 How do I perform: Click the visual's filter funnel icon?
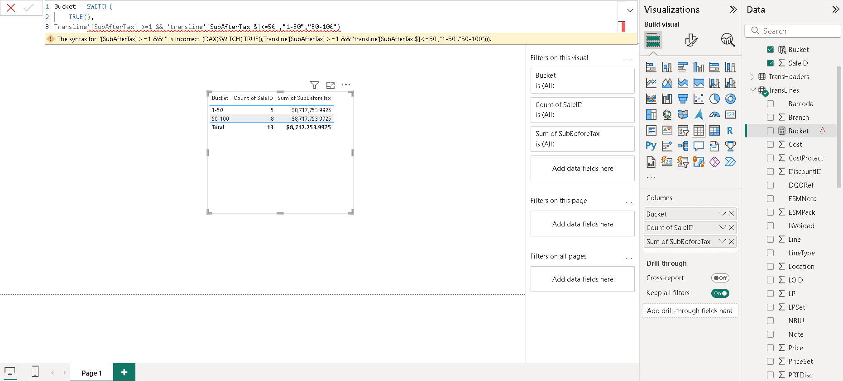(315, 85)
